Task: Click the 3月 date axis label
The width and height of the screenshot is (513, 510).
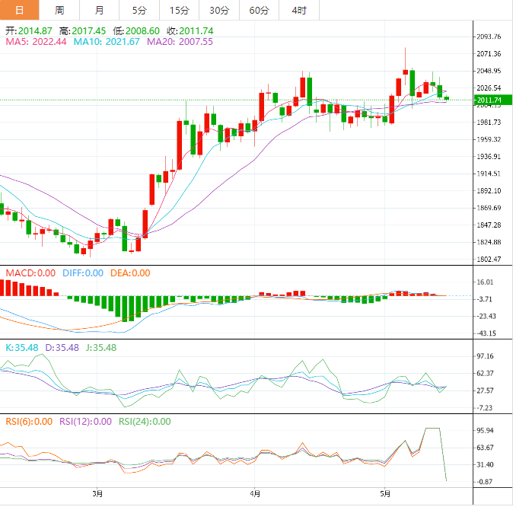Action: (x=97, y=494)
